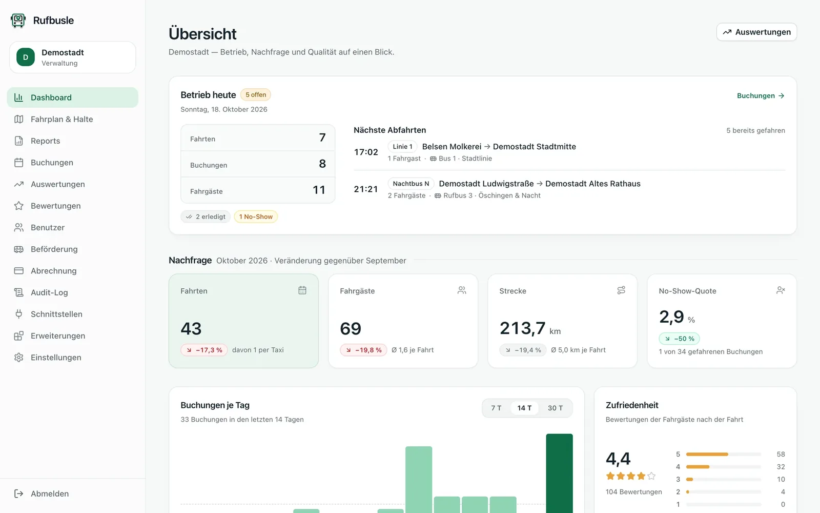Select the 14 T chart range
This screenshot has width=820, height=513.
click(524, 408)
